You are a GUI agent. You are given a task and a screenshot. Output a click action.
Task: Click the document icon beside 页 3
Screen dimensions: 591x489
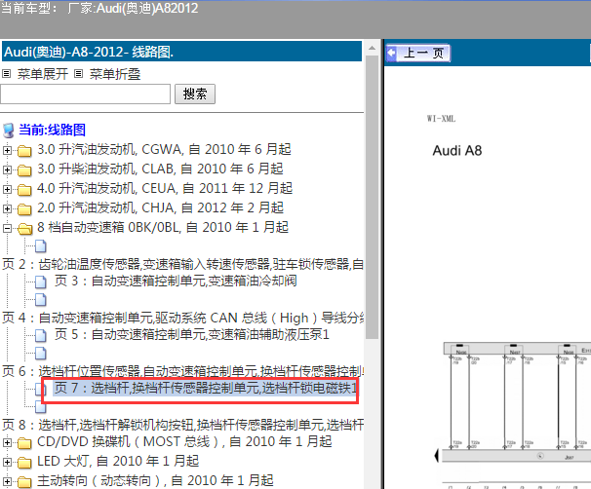(41, 282)
